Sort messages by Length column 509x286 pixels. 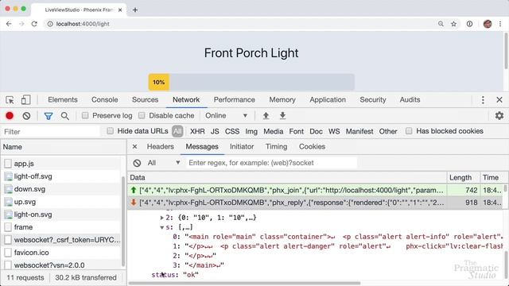(463, 178)
